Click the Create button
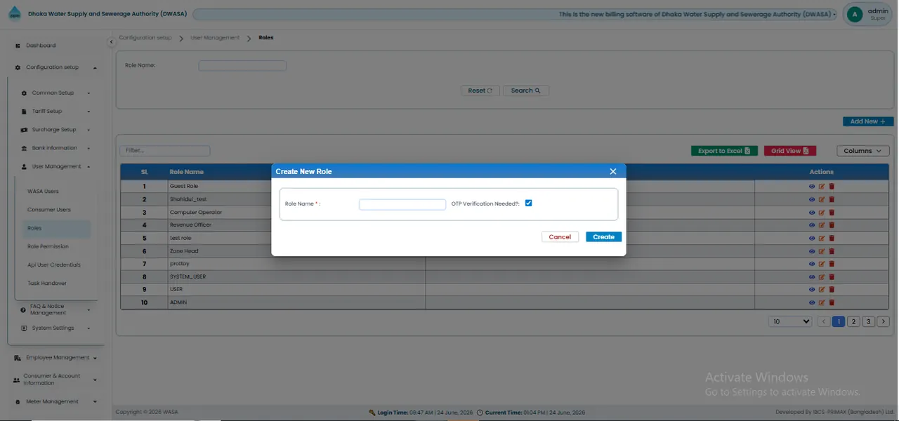 (x=603, y=237)
